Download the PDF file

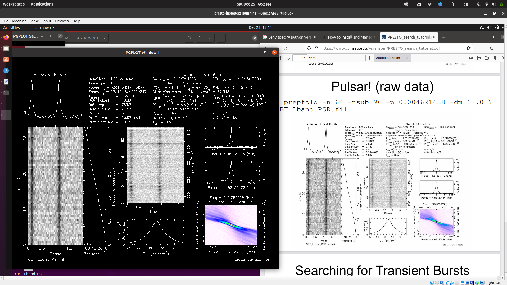[x=486, y=58]
